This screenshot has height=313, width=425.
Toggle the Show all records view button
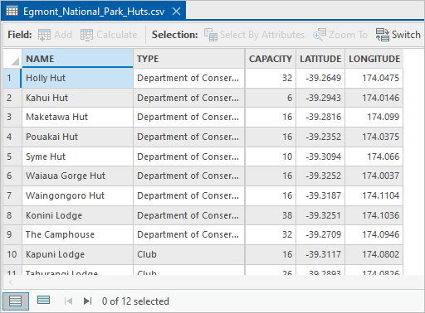tap(16, 301)
